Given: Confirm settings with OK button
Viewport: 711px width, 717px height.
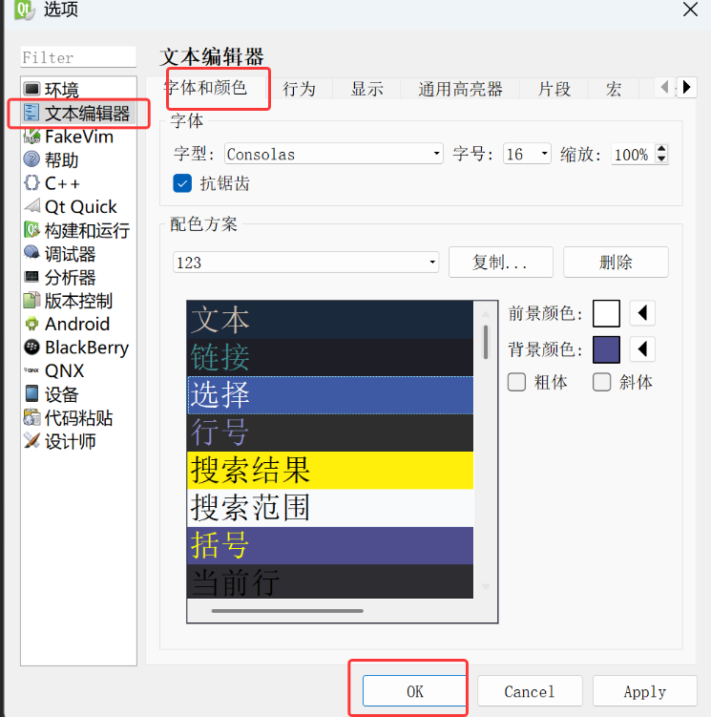Looking at the screenshot, I should pyautogui.click(x=414, y=691).
